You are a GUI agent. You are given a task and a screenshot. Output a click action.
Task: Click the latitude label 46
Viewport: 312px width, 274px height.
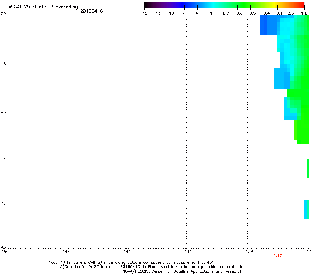(x=3, y=112)
